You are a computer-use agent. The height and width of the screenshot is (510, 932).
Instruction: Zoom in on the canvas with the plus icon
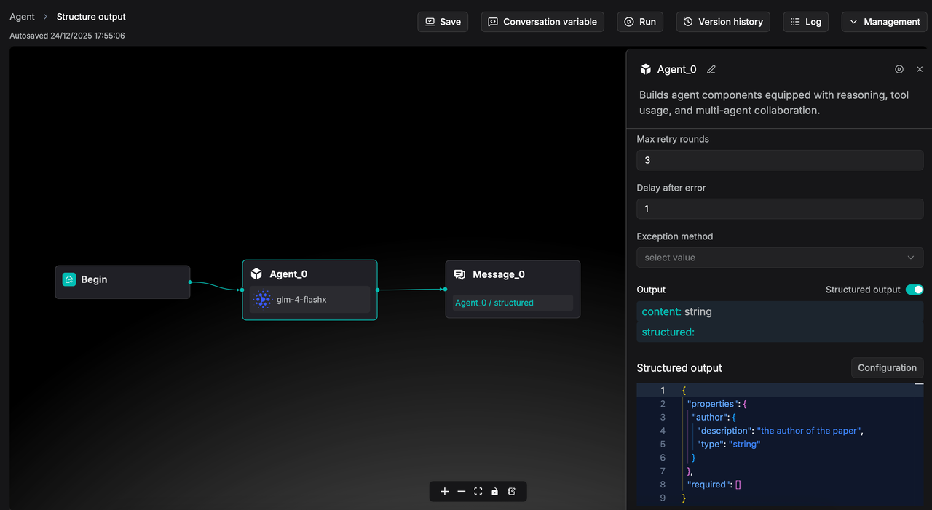click(445, 492)
